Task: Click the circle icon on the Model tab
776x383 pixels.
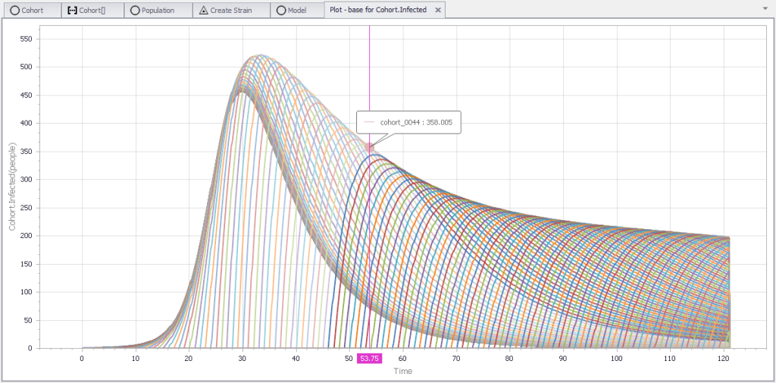Action: (x=281, y=11)
